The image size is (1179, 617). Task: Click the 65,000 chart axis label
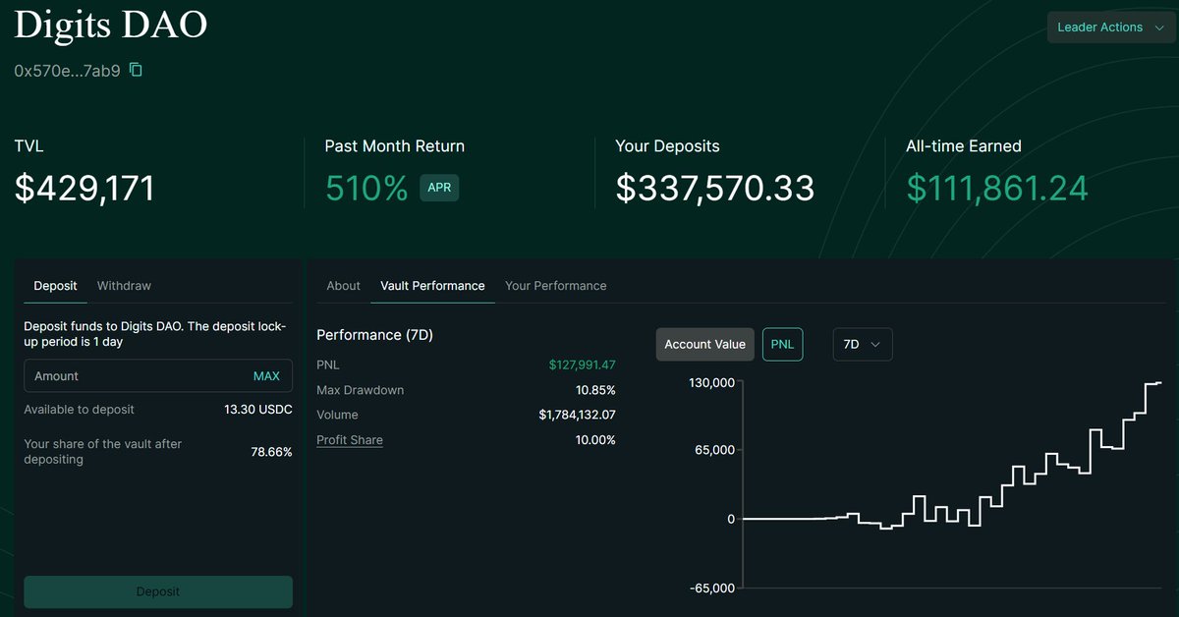coord(714,450)
